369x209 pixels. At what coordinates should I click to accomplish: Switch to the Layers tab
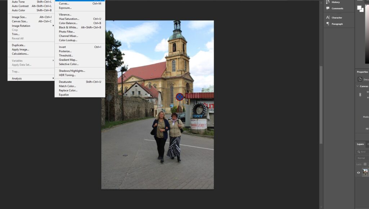[360, 144]
